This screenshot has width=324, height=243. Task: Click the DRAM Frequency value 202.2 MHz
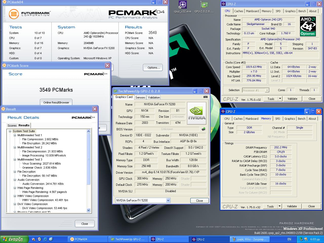tap(280, 147)
